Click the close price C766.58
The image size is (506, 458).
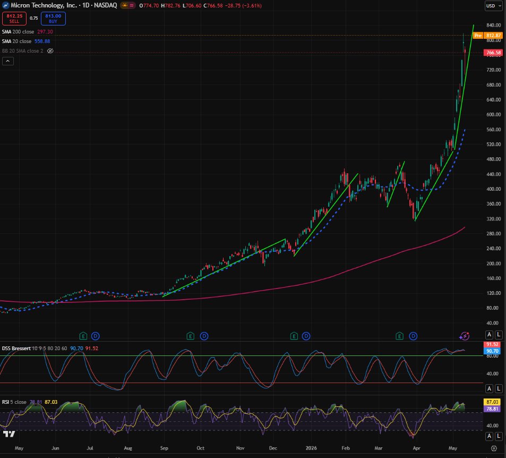pyautogui.click(x=213, y=5)
